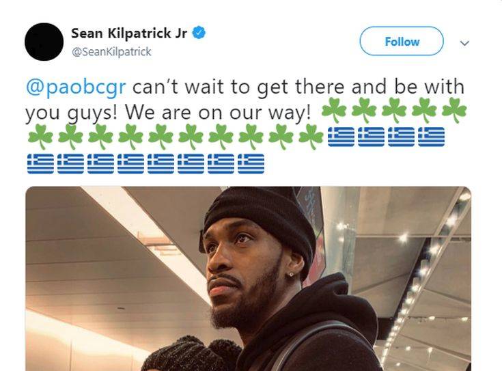Select the leftmost Greek flag in bottom row

tap(40, 164)
